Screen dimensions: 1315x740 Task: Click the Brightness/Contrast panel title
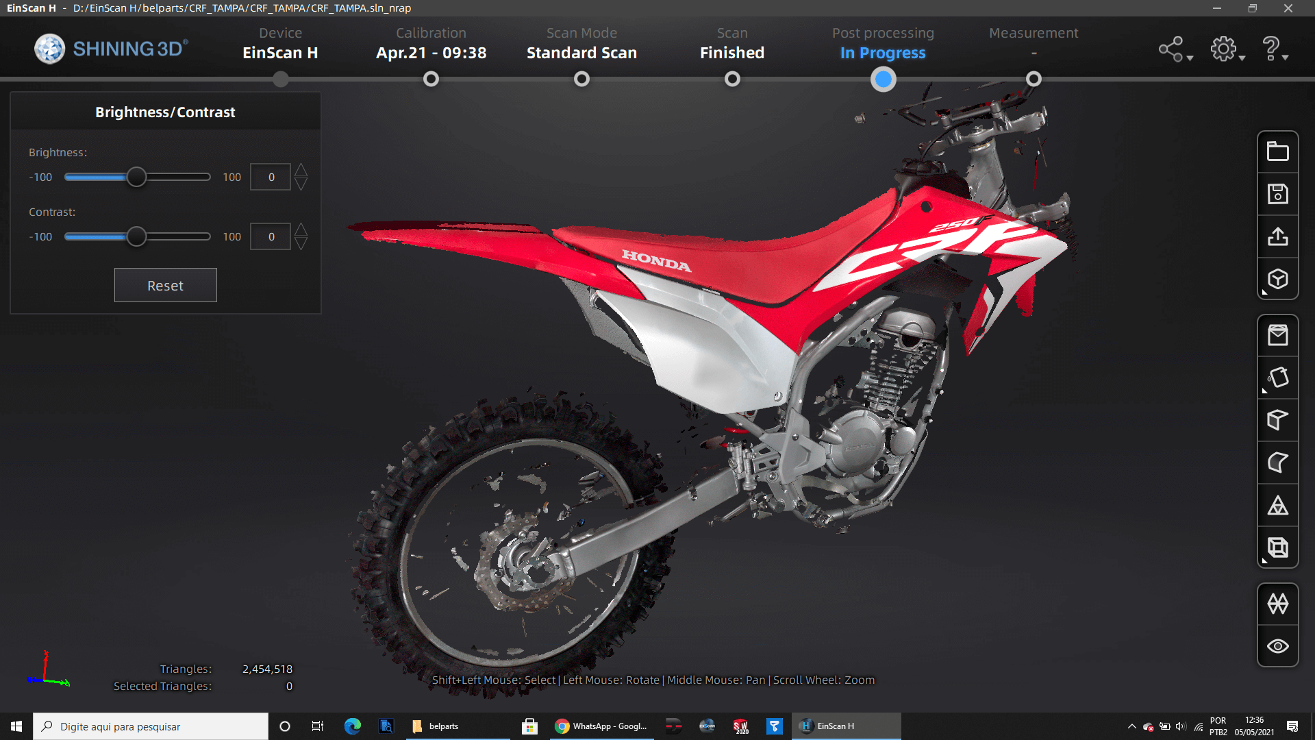click(165, 112)
